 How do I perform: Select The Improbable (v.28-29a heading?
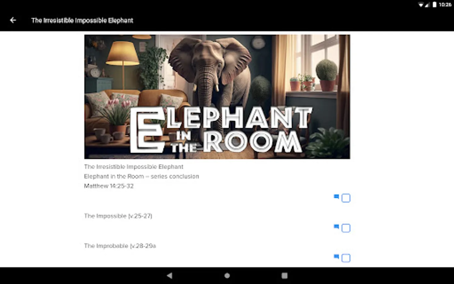coord(120,246)
